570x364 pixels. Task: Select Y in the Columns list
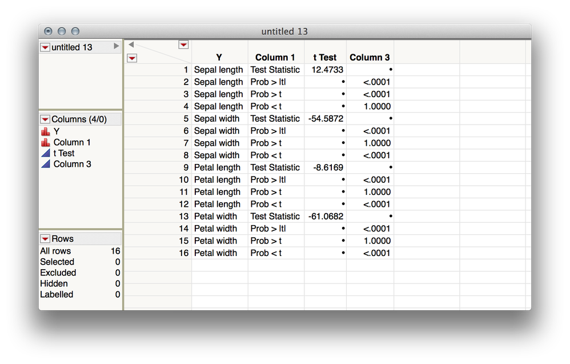(57, 131)
